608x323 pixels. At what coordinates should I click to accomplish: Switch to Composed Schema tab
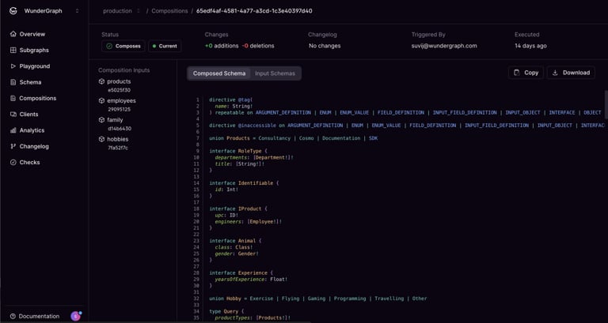[x=219, y=73]
